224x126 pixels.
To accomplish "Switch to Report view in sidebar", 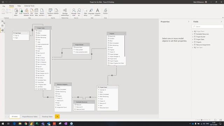I will tap(2, 21).
